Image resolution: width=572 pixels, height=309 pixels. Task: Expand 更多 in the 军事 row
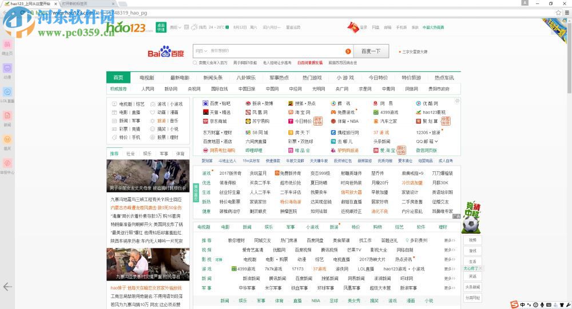[x=450, y=288]
